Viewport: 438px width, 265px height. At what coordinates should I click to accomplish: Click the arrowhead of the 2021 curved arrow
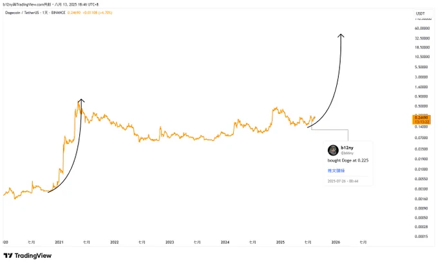point(81,101)
